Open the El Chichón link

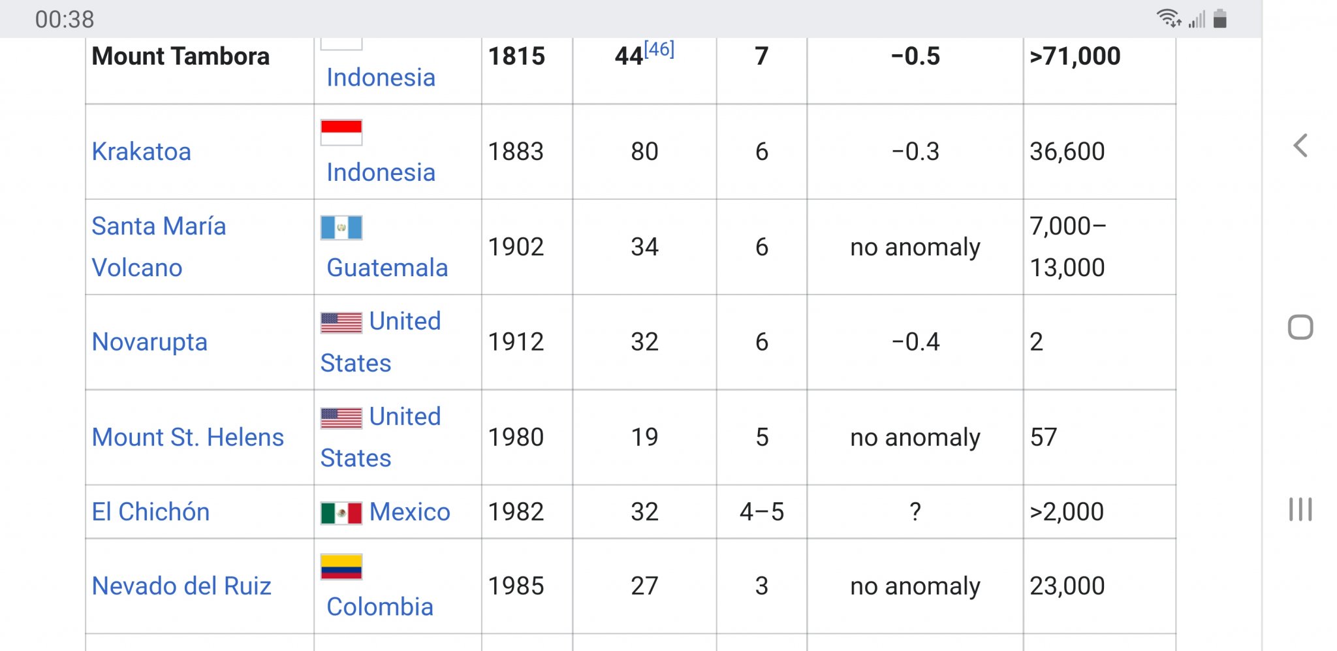pos(151,512)
